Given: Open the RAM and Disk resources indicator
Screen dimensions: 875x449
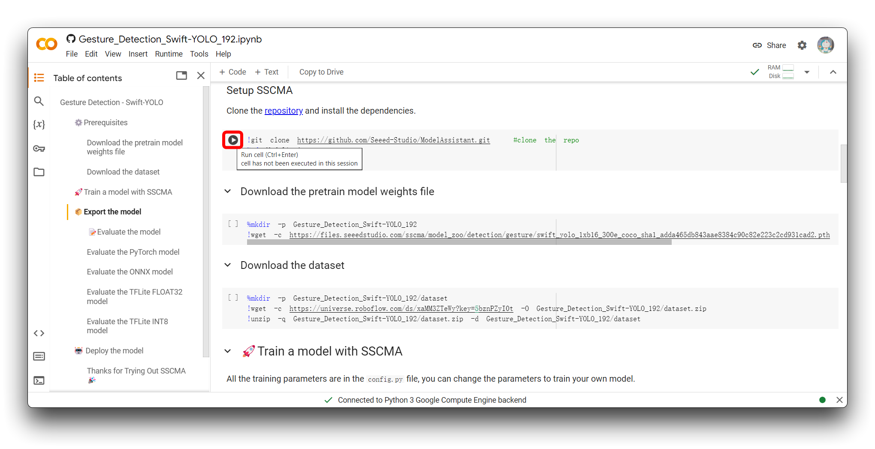Looking at the screenshot, I should pyautogui.click(x=781, y=72).
